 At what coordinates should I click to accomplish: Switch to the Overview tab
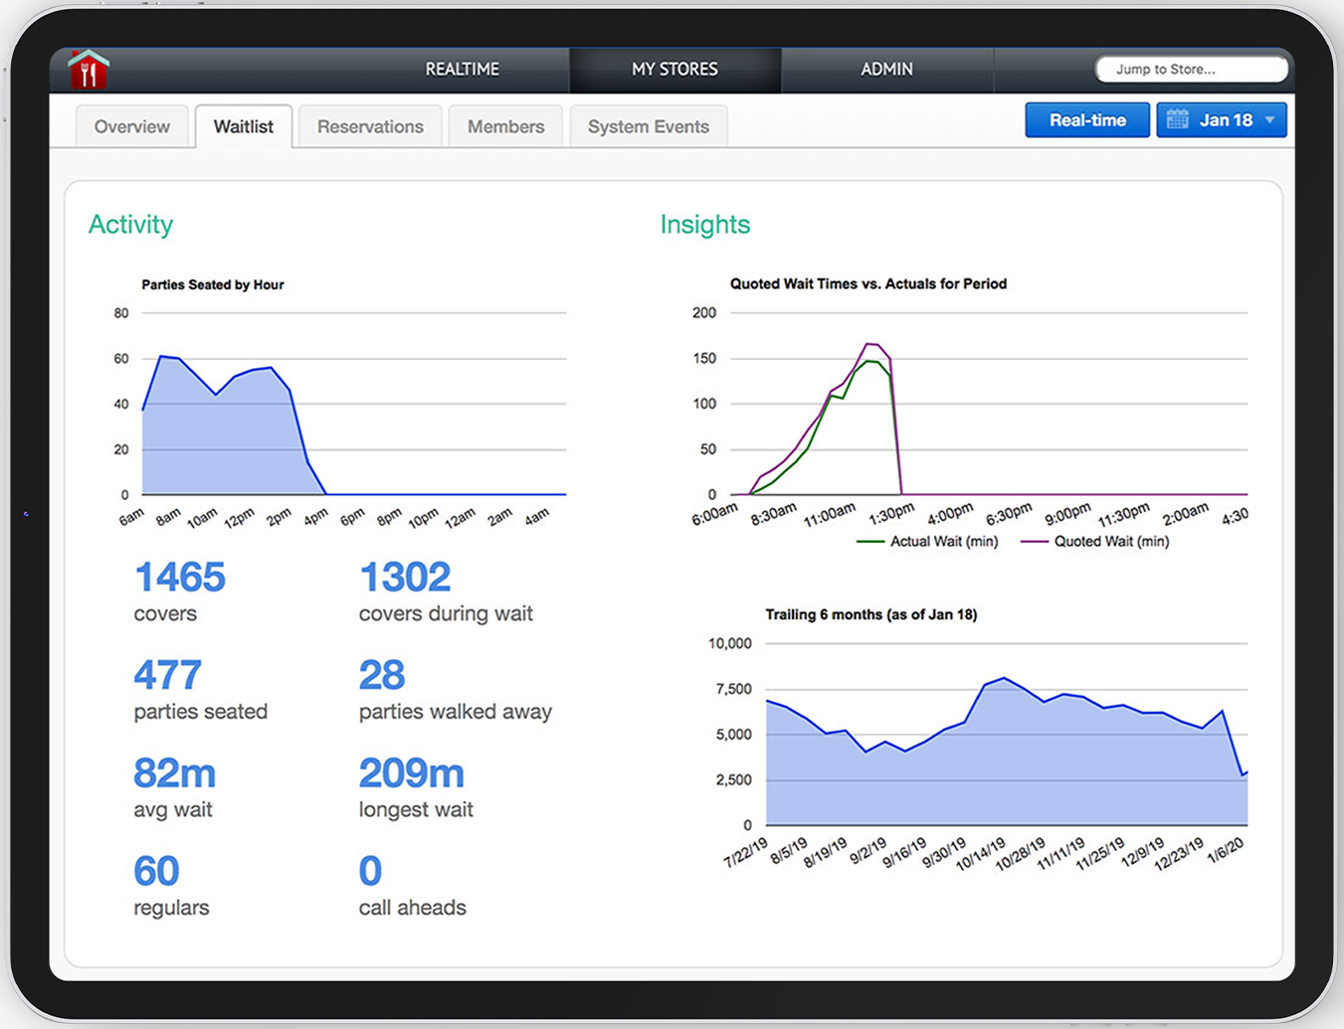[132, 126]
